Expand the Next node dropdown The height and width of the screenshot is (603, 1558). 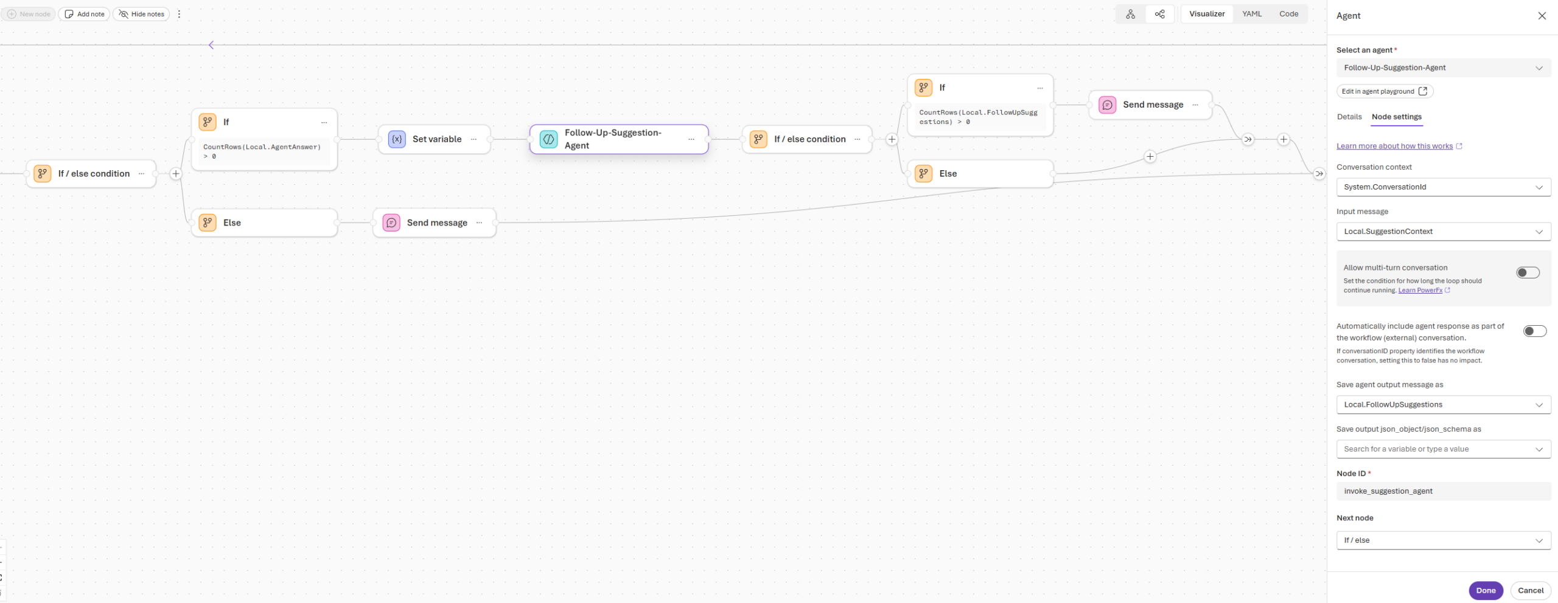coord(1443,540)
